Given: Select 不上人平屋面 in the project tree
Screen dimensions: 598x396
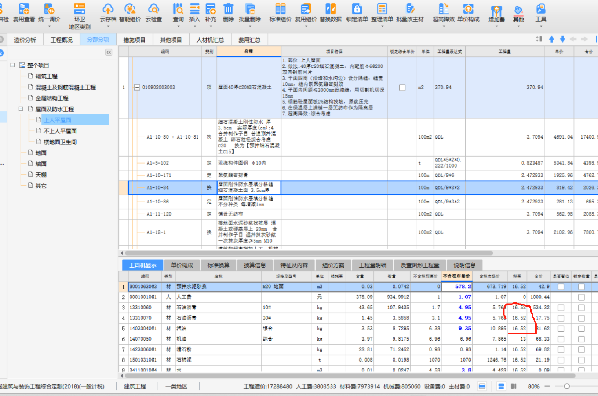Looking at the screenshot, I should click(60, 131).
